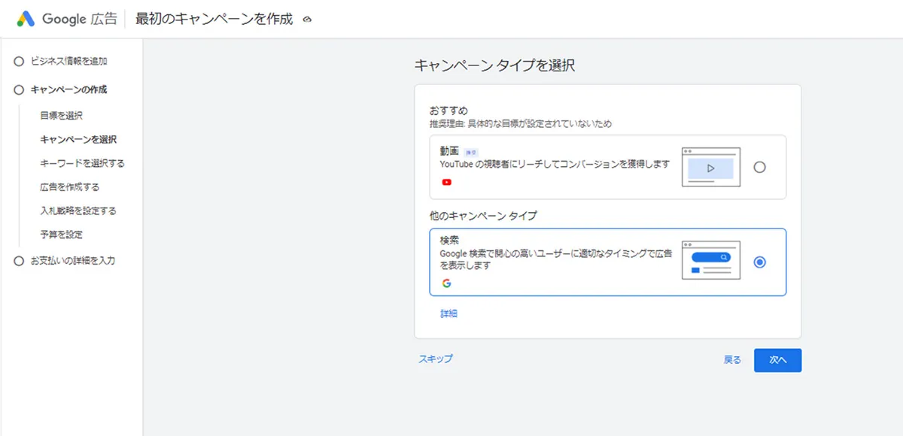
Task: Click the step circle next to キャンペーンの作成
Action: point(19,89)
